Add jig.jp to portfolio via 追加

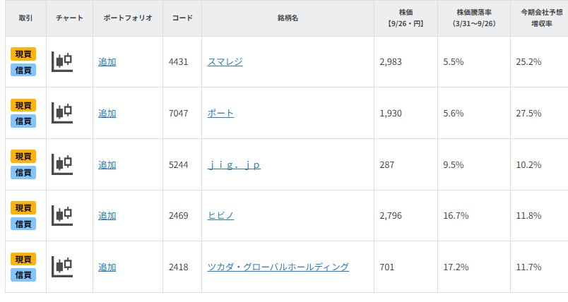pos(107,165)
